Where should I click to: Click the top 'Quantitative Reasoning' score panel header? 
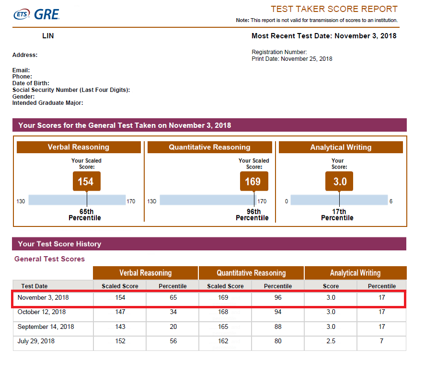pyautogui.click(x=209, y=147)
